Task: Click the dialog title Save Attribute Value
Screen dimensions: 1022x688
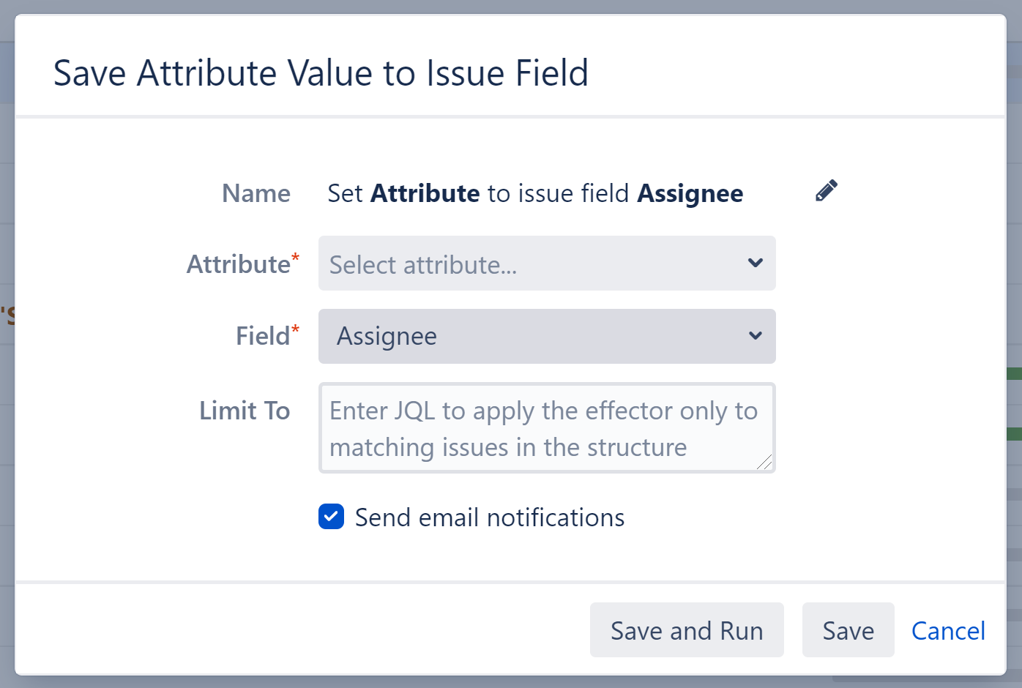Action: coord(321,72)
